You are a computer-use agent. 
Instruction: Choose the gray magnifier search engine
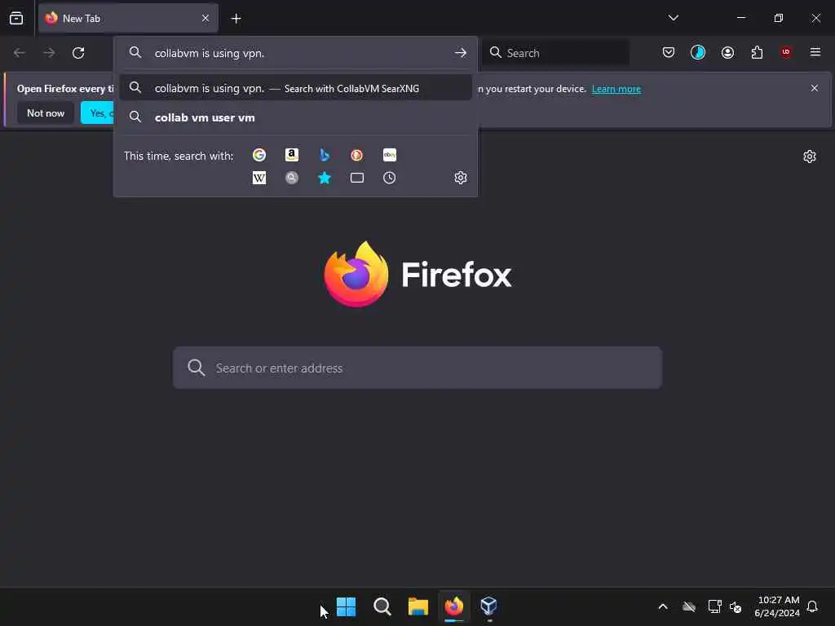(x=292, y=178)
